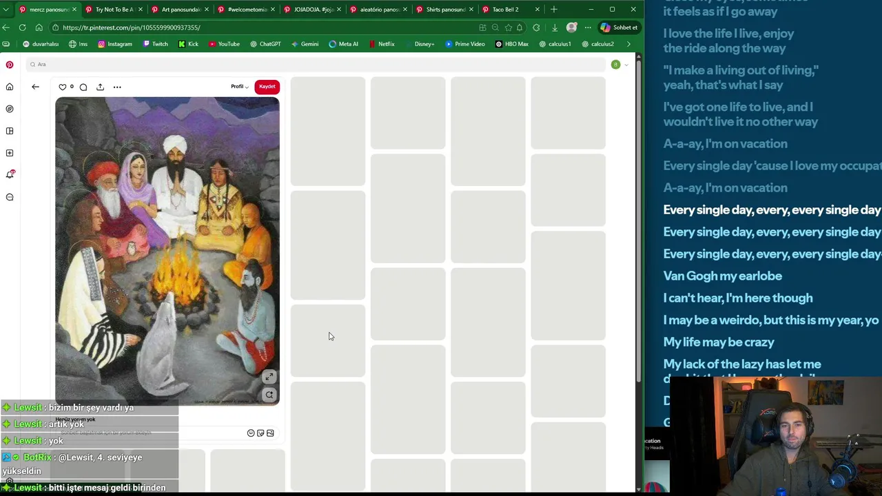Save the pin with the Kaydet button

[x=267, y=87]
